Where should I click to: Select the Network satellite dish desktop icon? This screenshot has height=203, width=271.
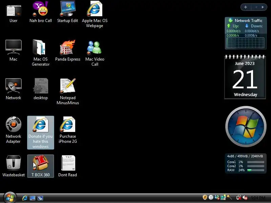pyautogui.click(x=14, y=89)
